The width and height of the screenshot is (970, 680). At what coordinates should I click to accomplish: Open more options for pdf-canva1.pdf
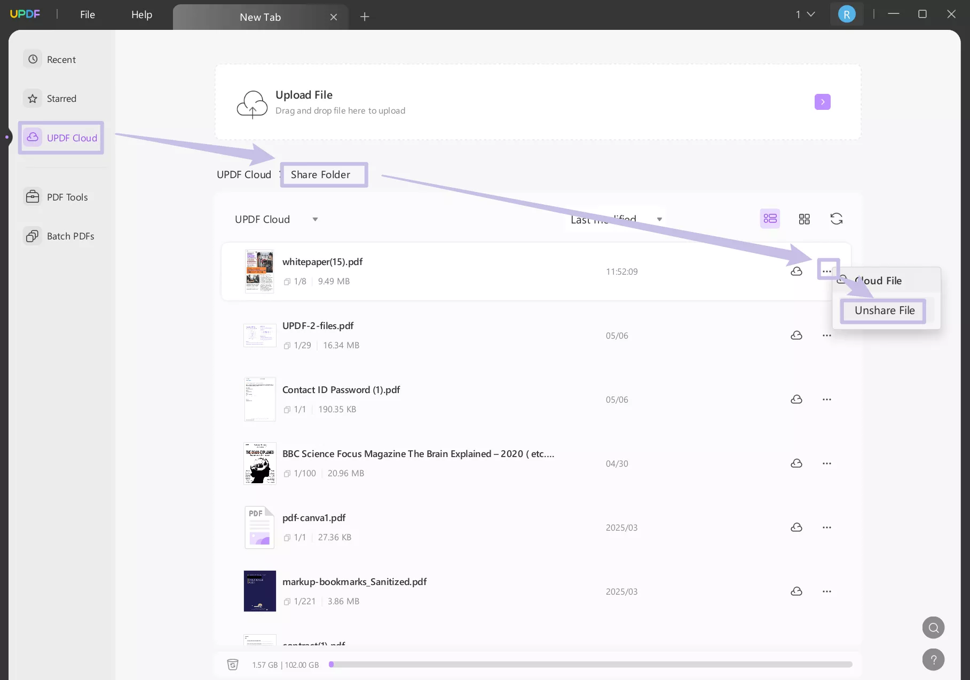click(827, 527)
